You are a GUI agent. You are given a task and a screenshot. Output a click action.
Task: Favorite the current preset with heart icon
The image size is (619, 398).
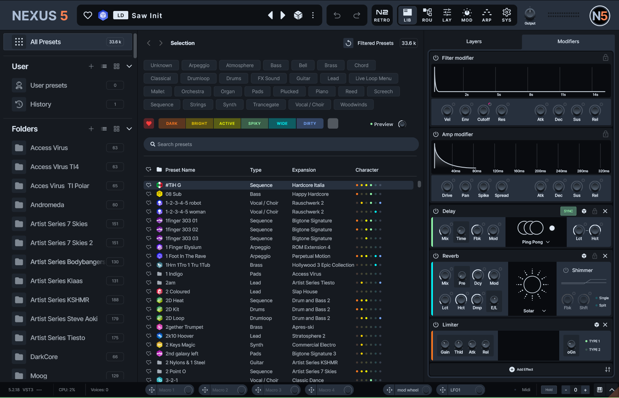[x=88, y=16]
